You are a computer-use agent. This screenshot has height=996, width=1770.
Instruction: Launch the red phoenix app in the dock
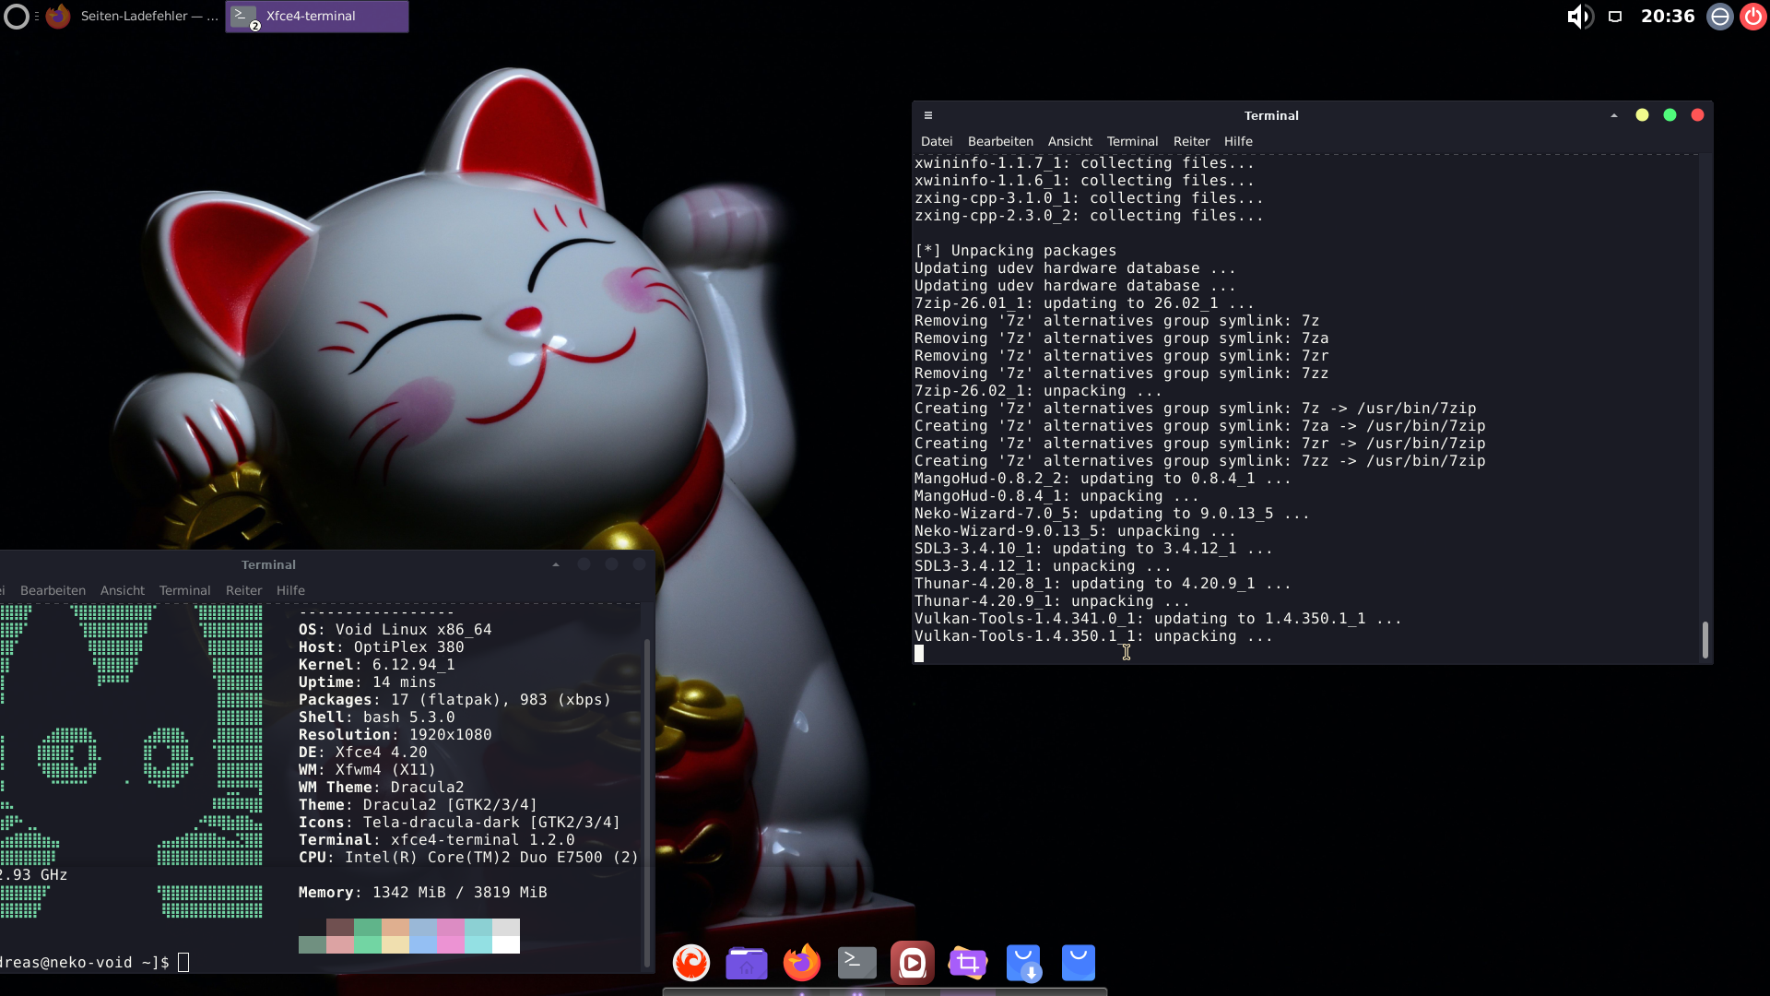pos(691,963)
